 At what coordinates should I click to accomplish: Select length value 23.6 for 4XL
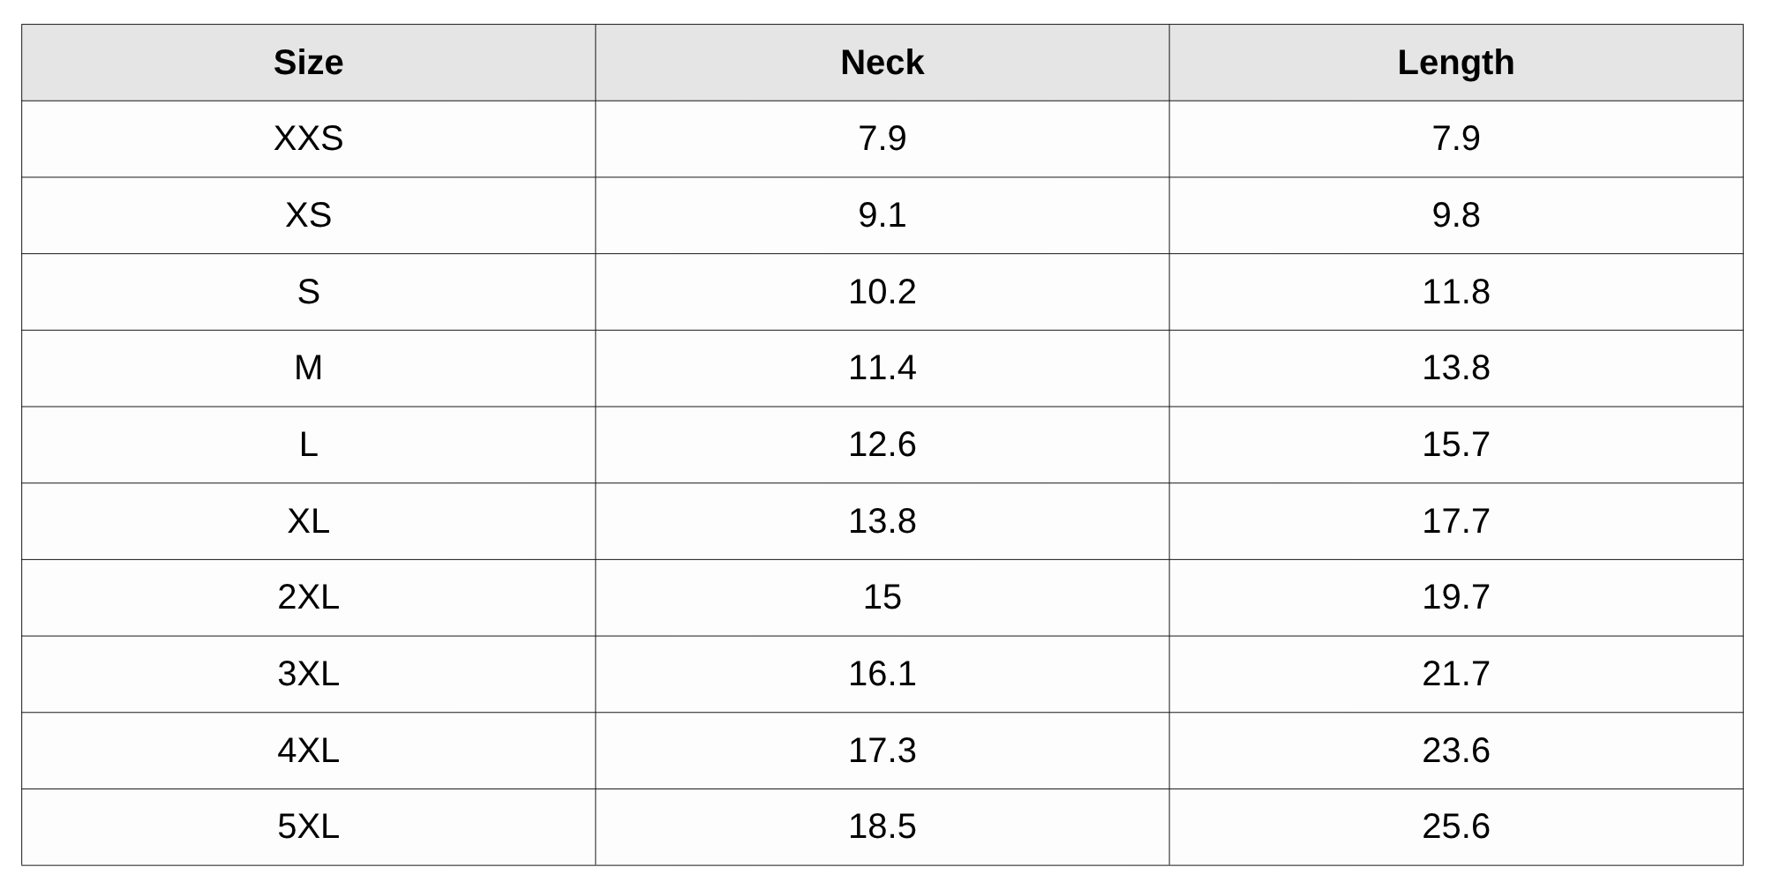(x=1455, y=751)
